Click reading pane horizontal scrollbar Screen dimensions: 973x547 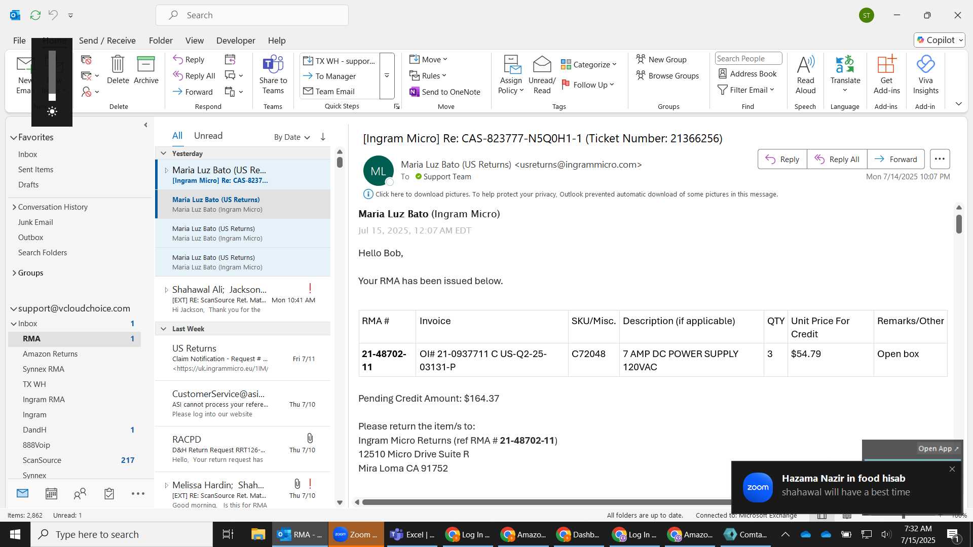coord(546,502)
